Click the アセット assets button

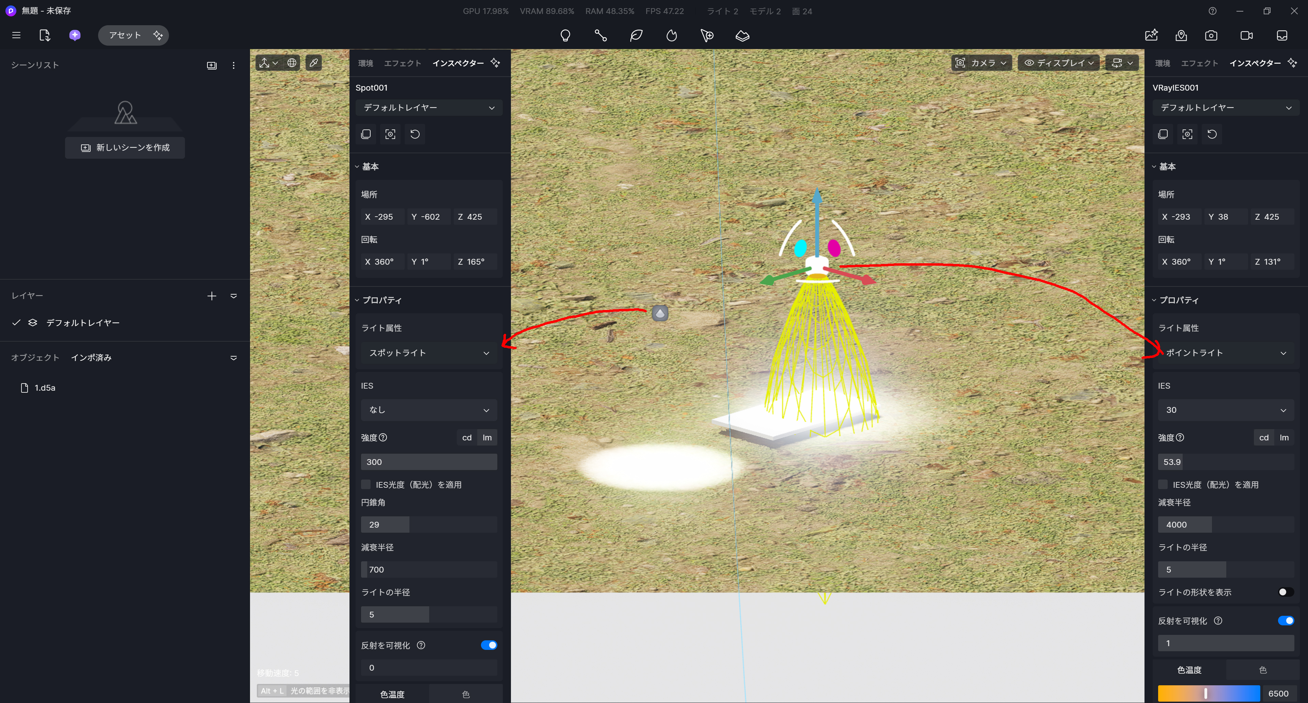124,35
